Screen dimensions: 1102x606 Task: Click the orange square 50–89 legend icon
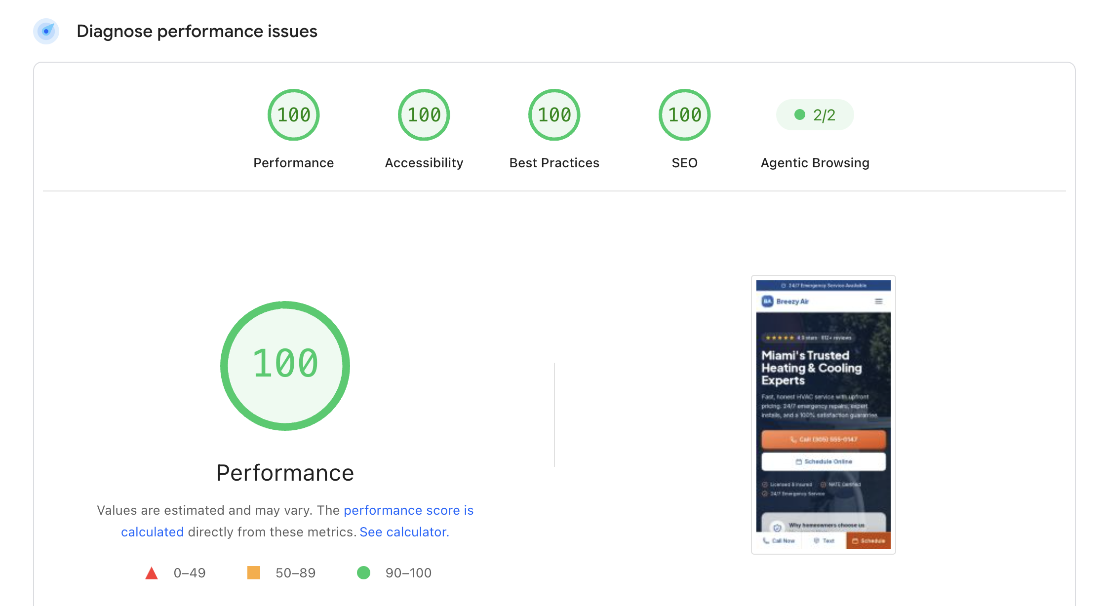[x=254, y=573]
